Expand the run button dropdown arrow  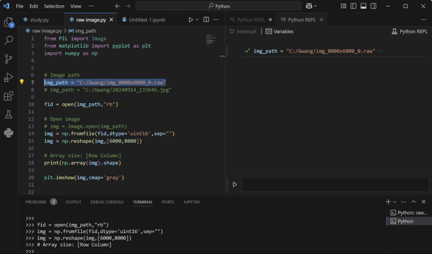click(x=197, y=20)
